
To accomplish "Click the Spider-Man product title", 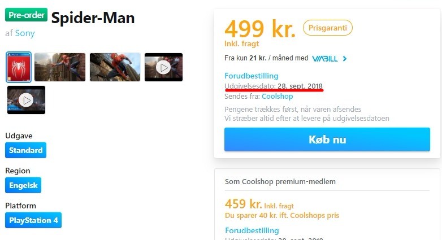I will pyautogui.click(x=93, y=18).
